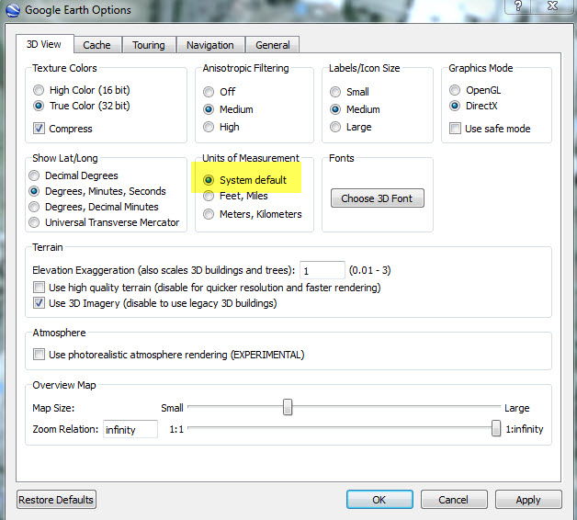Click the Apply button

point(528,500)
